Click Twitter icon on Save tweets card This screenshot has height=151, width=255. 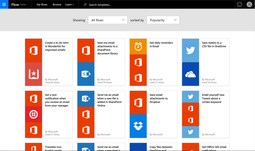point(190,50)
